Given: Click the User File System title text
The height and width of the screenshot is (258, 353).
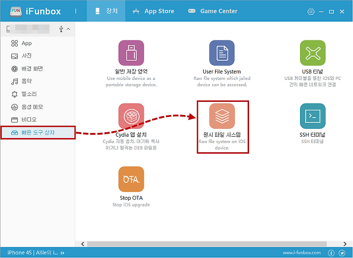Looking at the screenshot, I should (222, 71).
